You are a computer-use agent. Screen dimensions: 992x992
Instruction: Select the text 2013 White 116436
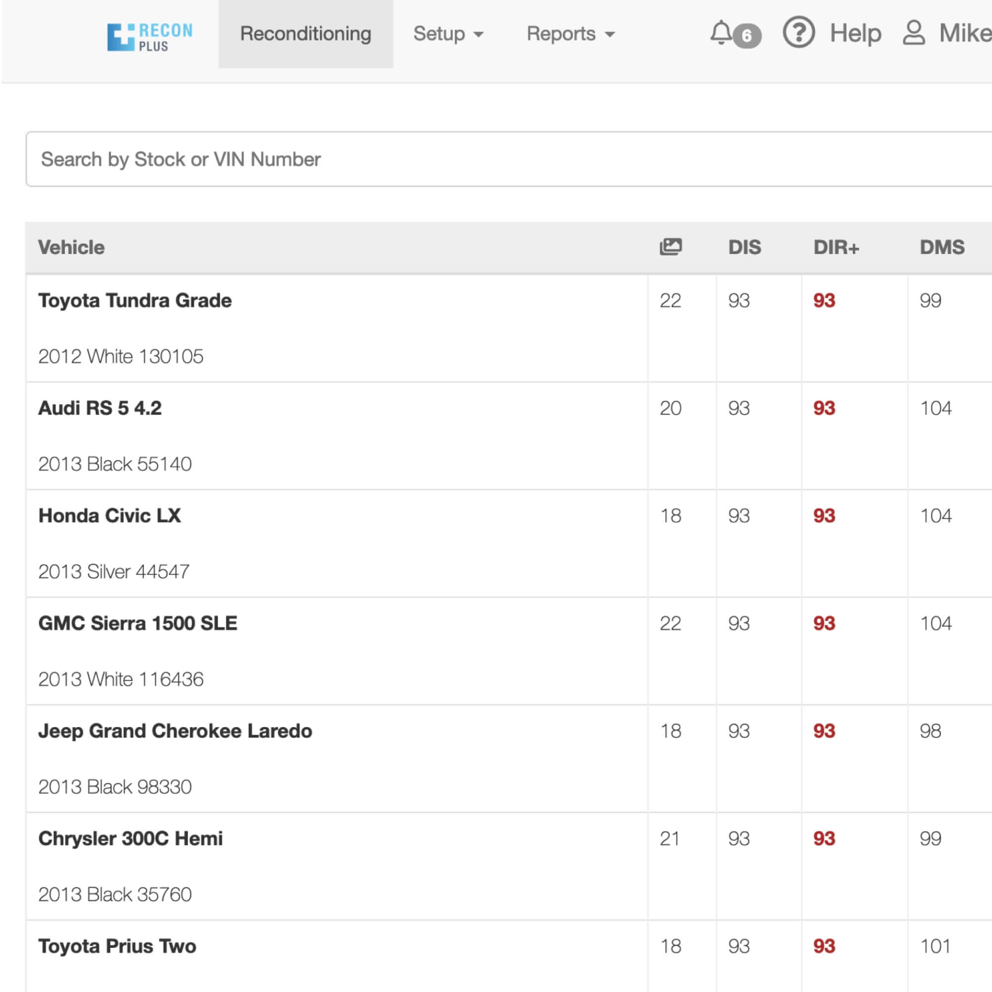[x=121, y=680]
